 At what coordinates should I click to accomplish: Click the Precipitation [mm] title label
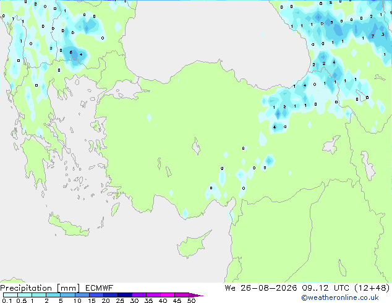(40, 288)
